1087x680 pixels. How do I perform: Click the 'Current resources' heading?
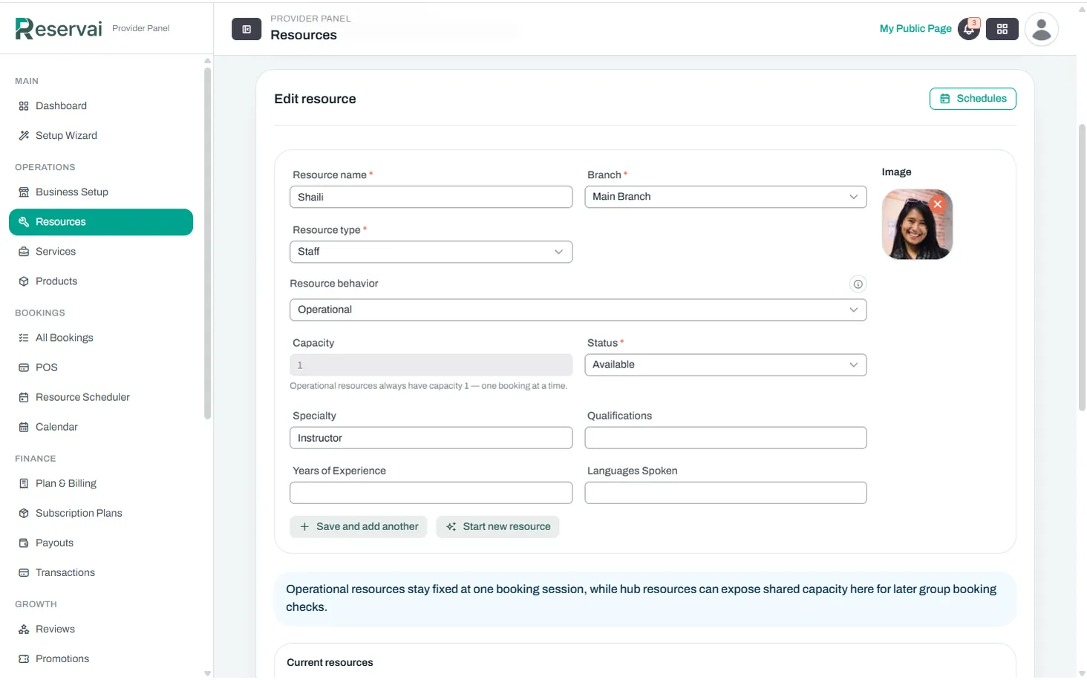[330, 663]
